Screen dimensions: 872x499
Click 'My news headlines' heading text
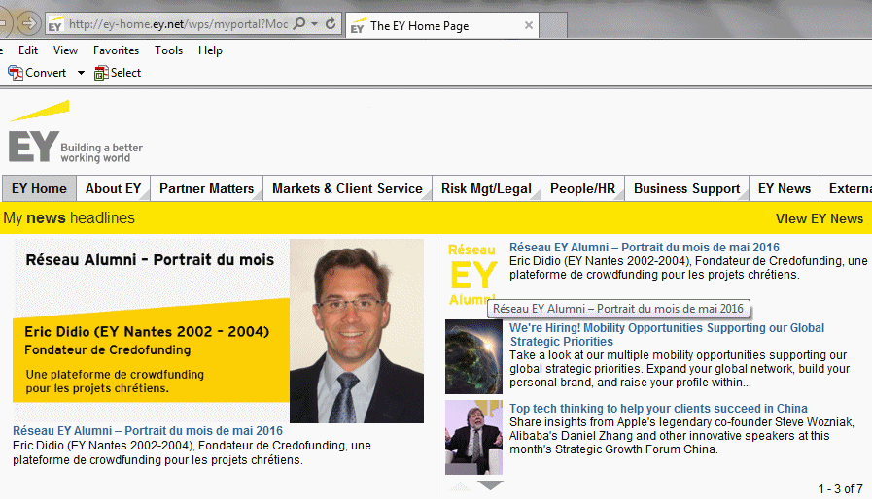[69, 217]
